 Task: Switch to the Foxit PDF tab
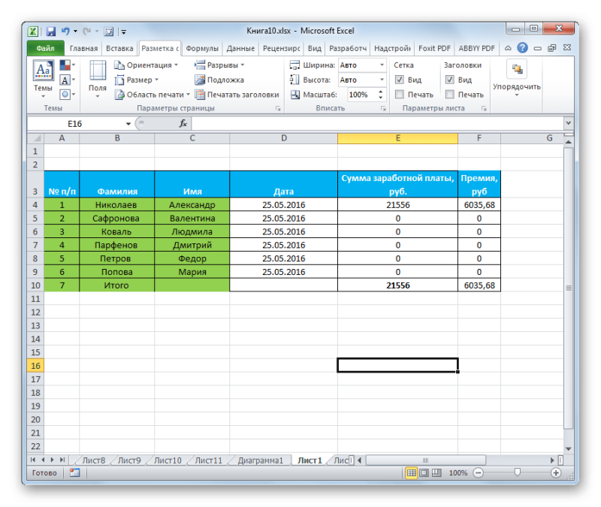coord(434,48)
